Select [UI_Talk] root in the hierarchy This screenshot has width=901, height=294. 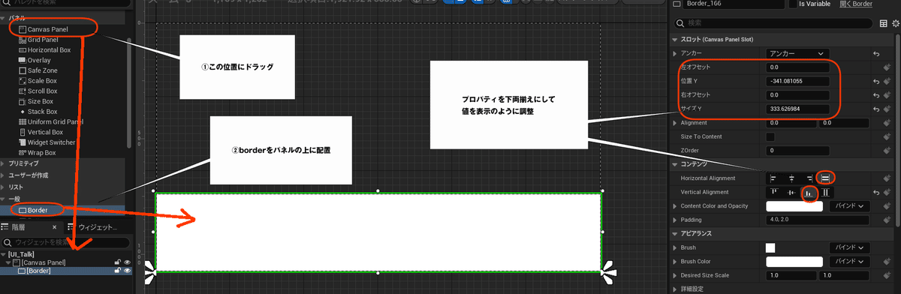tap(21, 254)
